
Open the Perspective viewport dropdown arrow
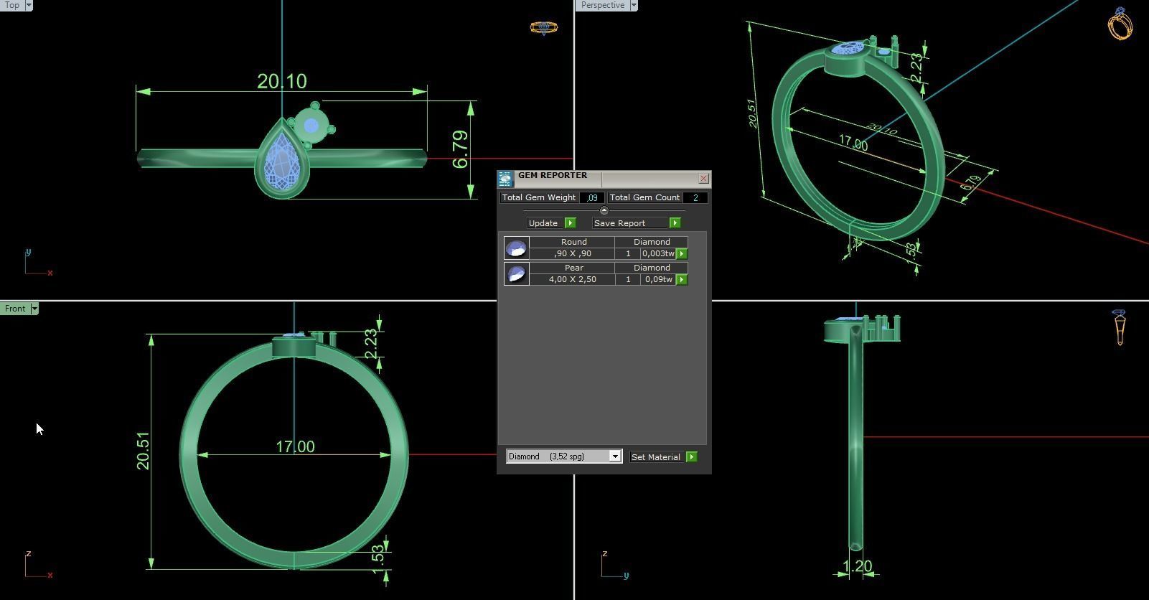click(x=634, y=5)
